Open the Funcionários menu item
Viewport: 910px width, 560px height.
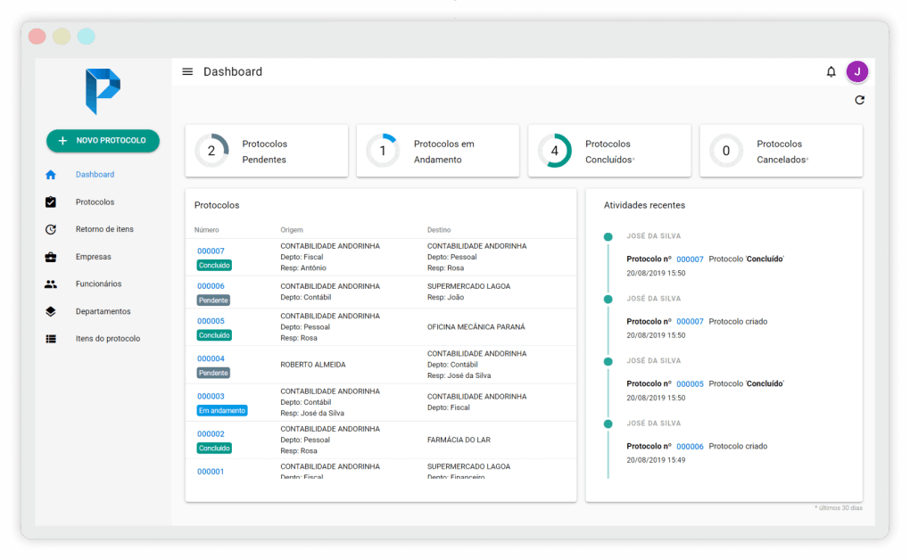click(98, 284)
